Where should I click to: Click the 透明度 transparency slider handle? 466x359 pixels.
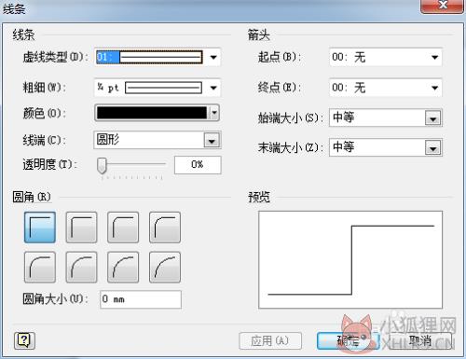[102, 165]
